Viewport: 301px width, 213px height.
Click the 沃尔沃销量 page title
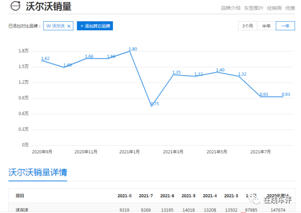tap(48, 7)
